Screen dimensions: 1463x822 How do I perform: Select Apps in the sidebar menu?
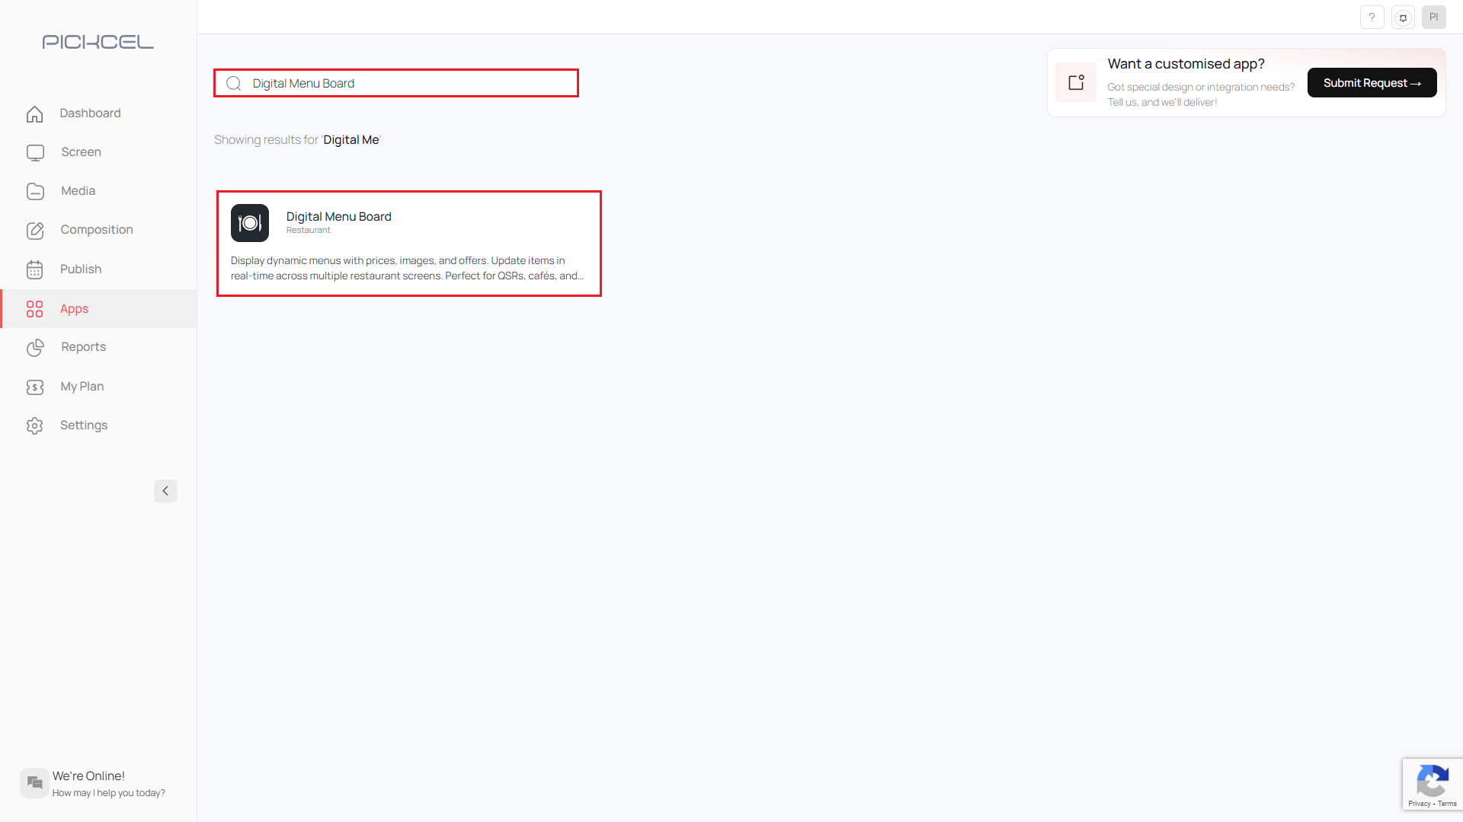(75, 308)
